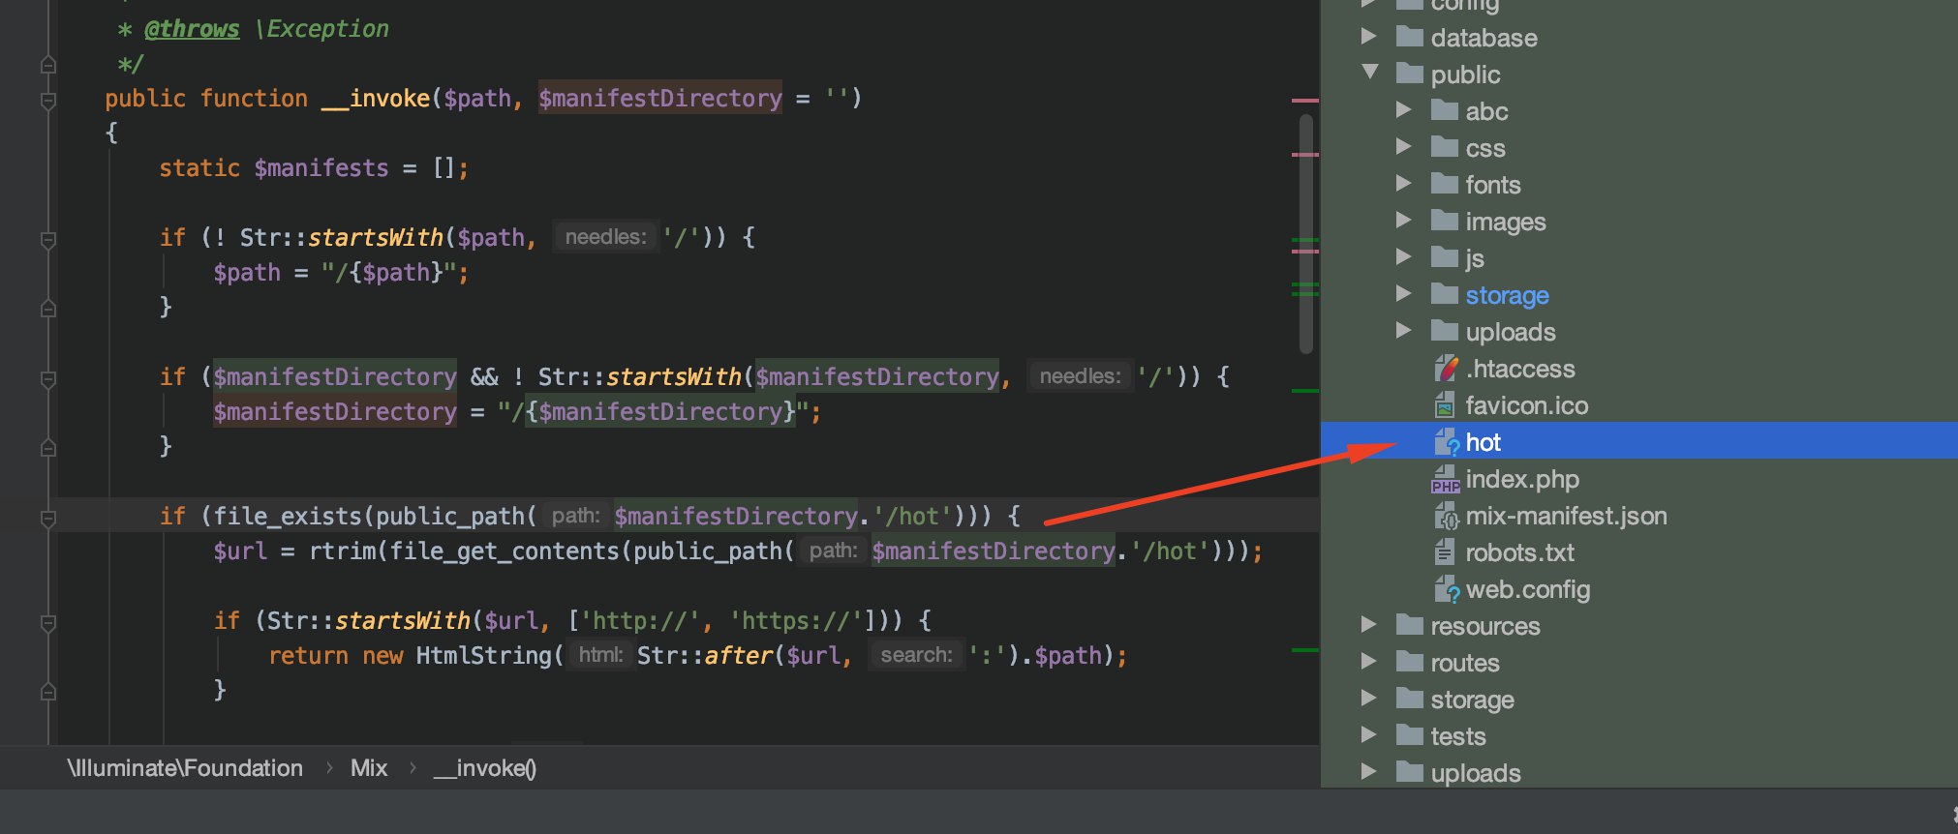
Task: Click the \Illuminate\Foundation breadcrumb
Action: tap(185, 768)
